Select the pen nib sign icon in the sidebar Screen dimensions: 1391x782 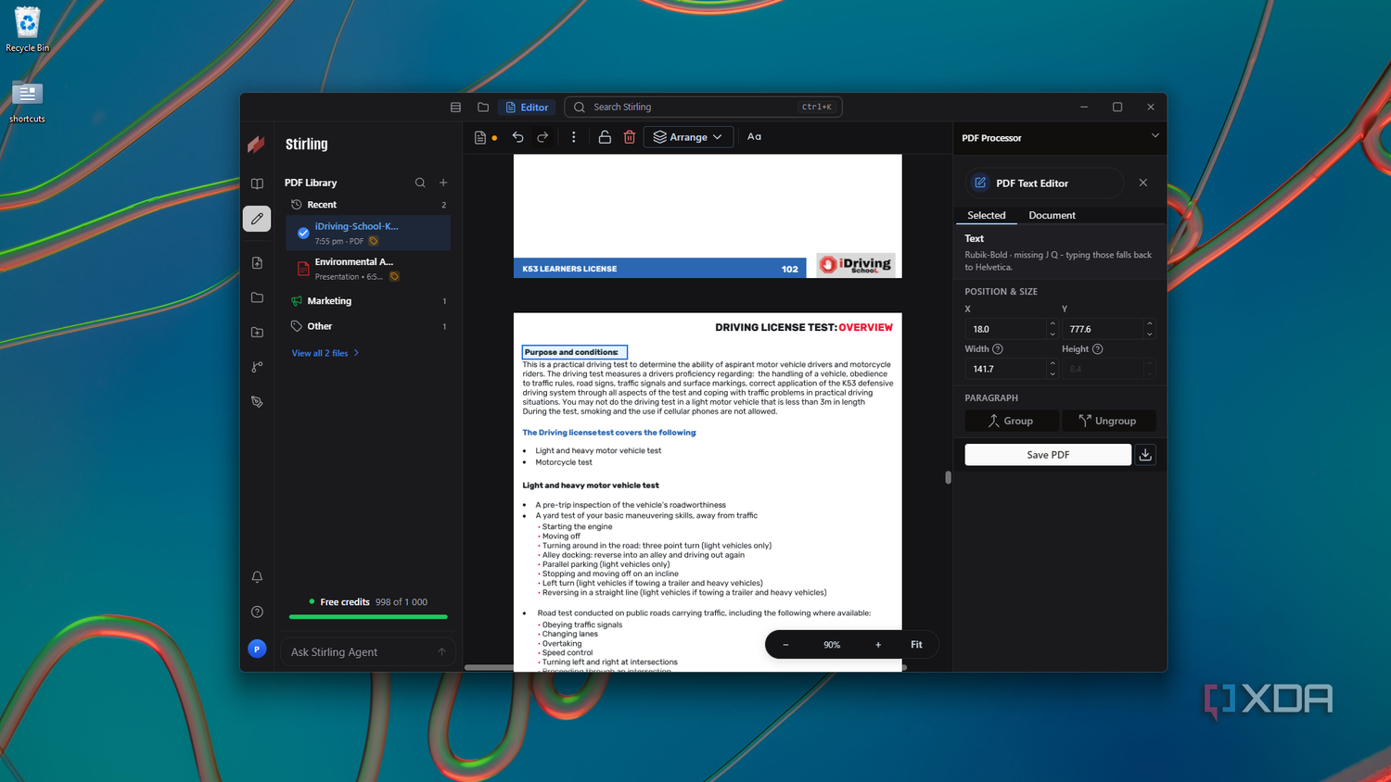click(257, 402)
